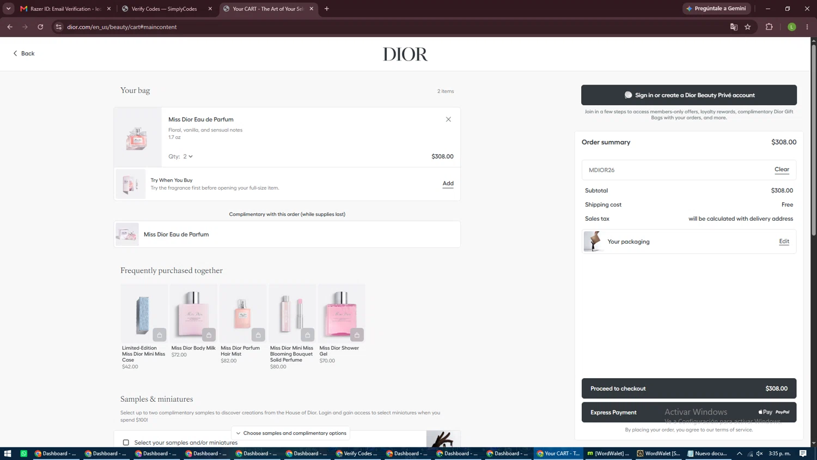The image size is (817, 460).
Task: Click the muted volume tray icon
Action: pyautogui.click(x=760, y=453)
